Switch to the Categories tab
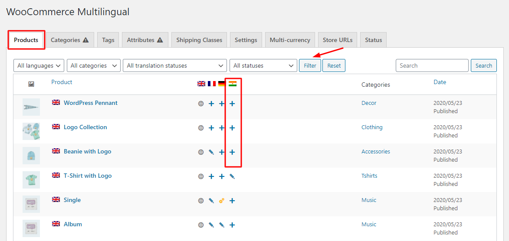Image resolution: width=509 pixels, height=241 pixels. click(x=70, y=40)
